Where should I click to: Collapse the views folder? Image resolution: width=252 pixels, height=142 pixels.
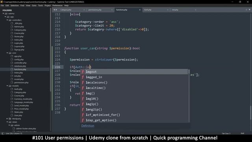click(x=7, y=122)
